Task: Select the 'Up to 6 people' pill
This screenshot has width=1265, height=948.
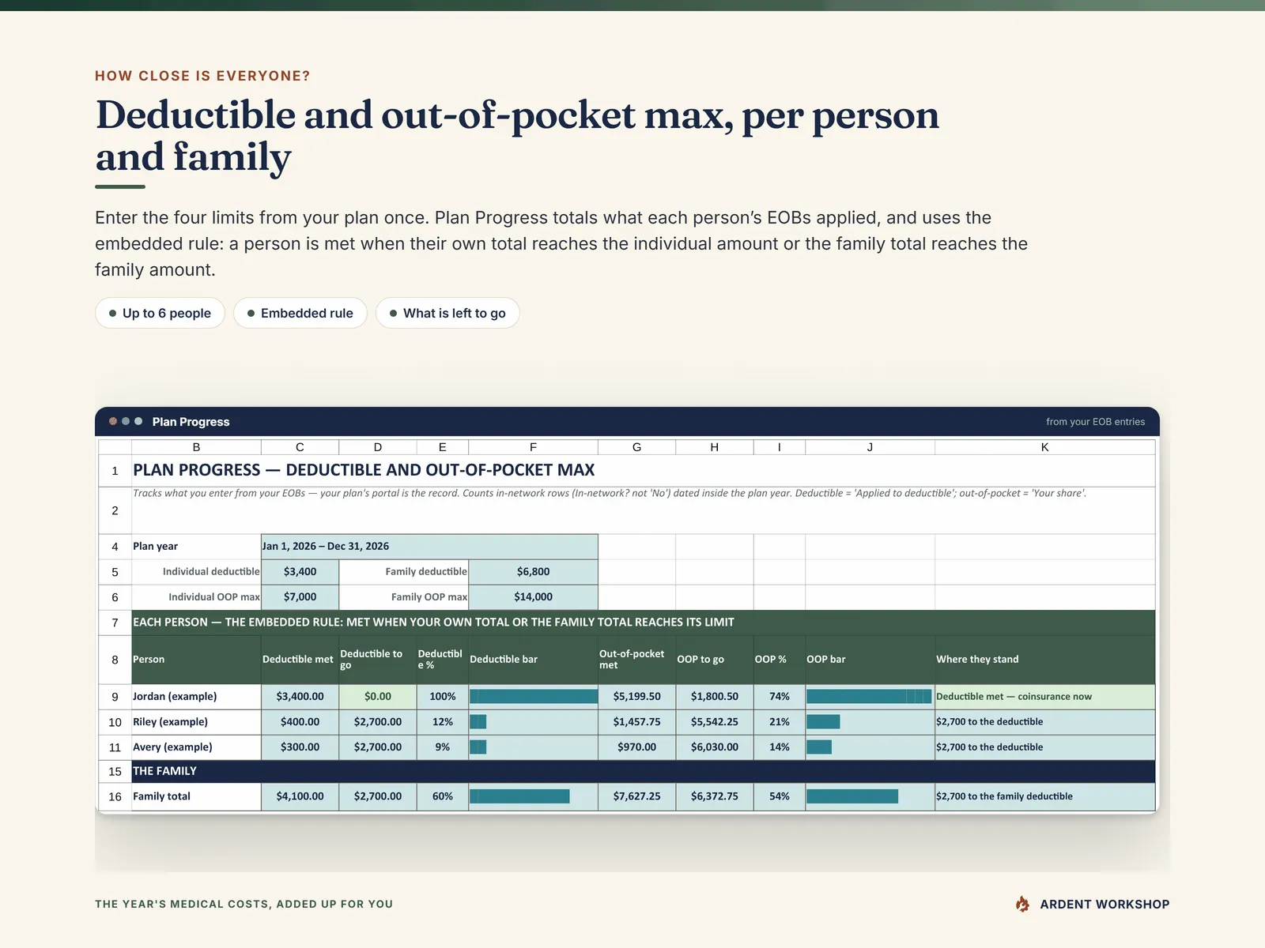Action: click(160, 313)
